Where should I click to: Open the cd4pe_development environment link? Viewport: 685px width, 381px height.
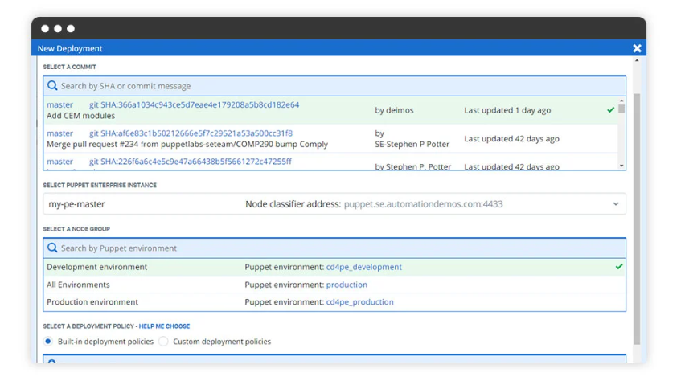[363, 267]
